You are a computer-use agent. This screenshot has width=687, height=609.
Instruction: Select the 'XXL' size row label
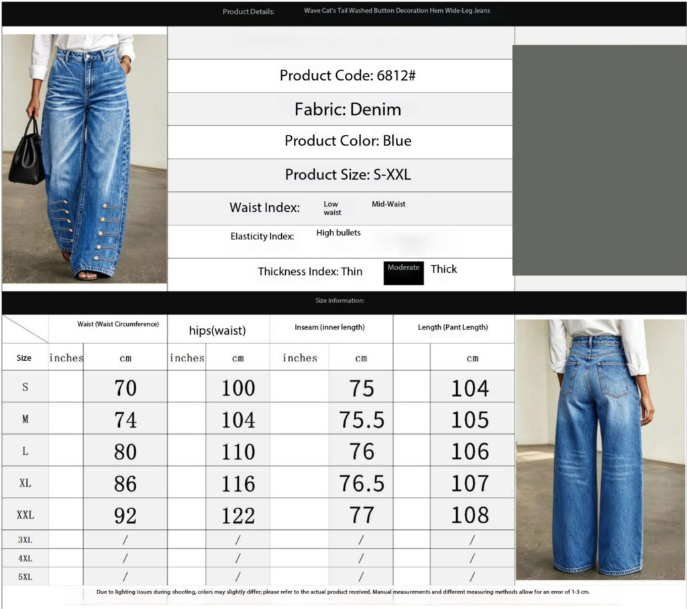coord(25,515)
